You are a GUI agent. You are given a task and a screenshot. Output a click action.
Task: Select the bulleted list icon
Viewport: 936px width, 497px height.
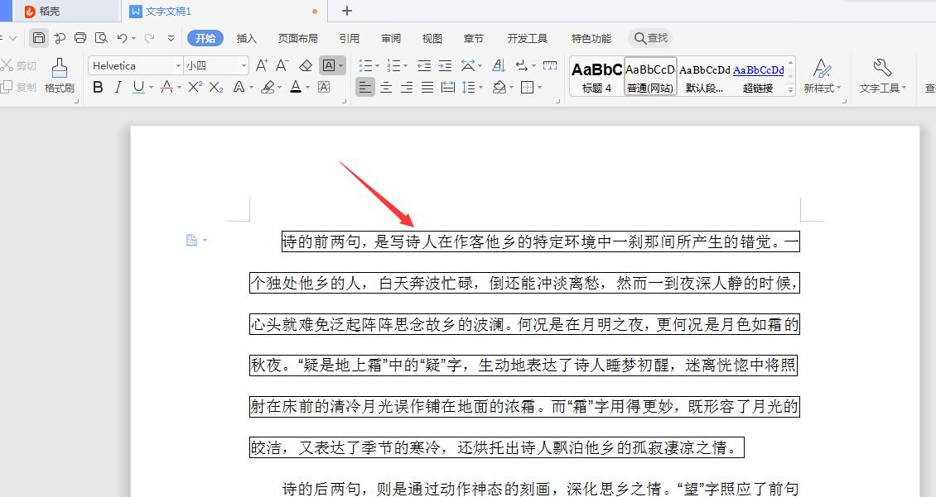[365, 65]
